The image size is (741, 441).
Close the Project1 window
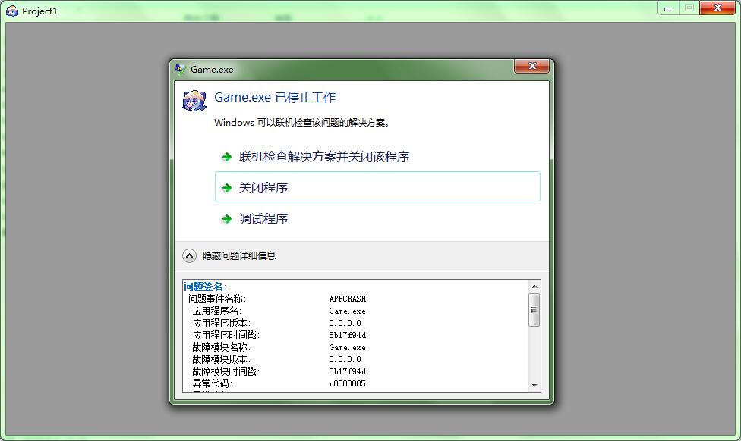717,8
